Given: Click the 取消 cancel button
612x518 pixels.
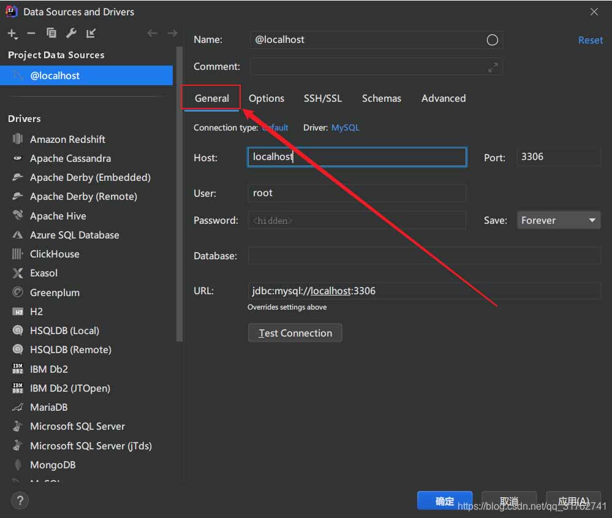Looking at the screenshot, I should (509, 500).
